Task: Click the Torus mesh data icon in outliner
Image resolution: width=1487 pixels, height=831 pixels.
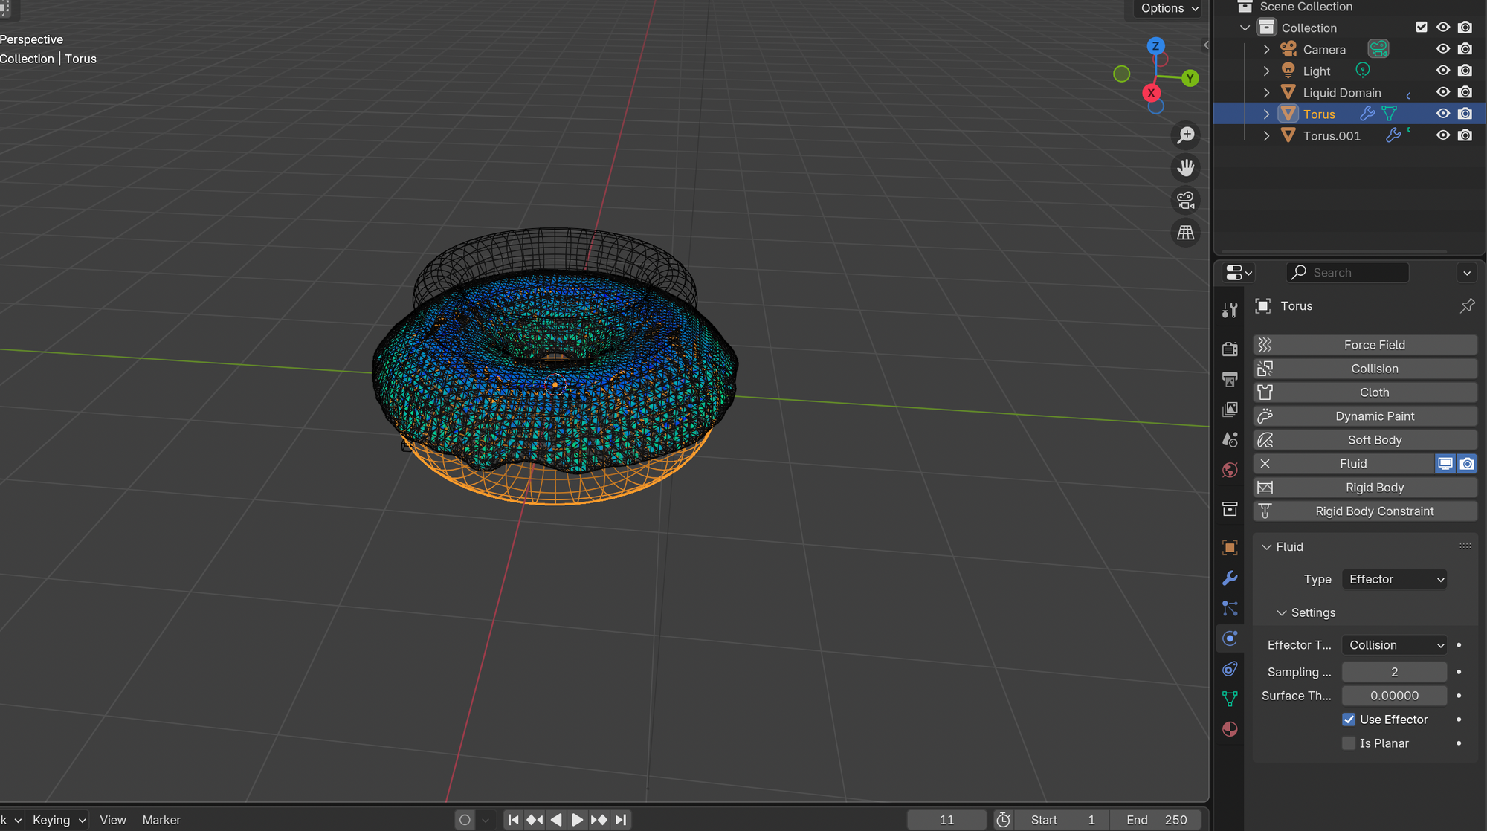Action: pos(1389,114)
